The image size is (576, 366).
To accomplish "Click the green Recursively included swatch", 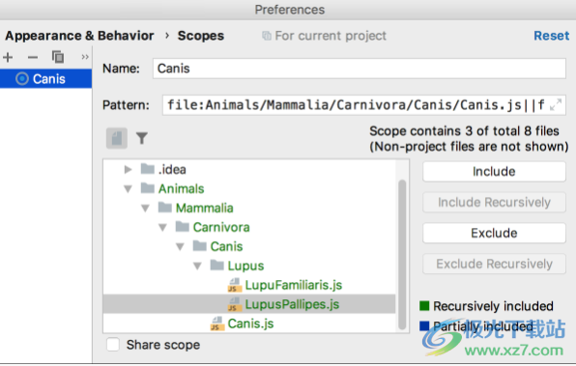I will (x=424, y=305).
